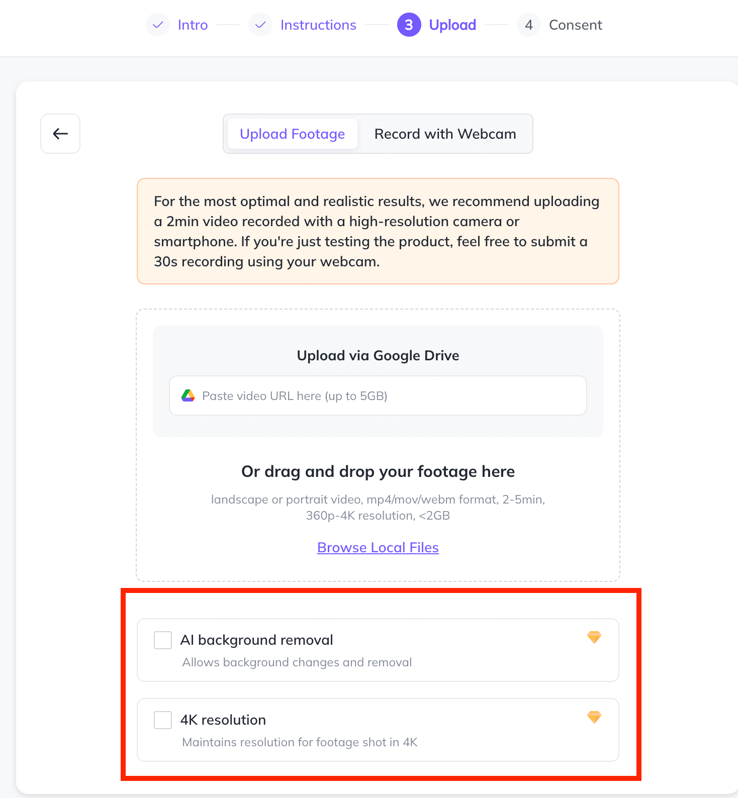Click premium diamond icon for 4K resolution
The image size is (738, 798).
pos(594,718)
